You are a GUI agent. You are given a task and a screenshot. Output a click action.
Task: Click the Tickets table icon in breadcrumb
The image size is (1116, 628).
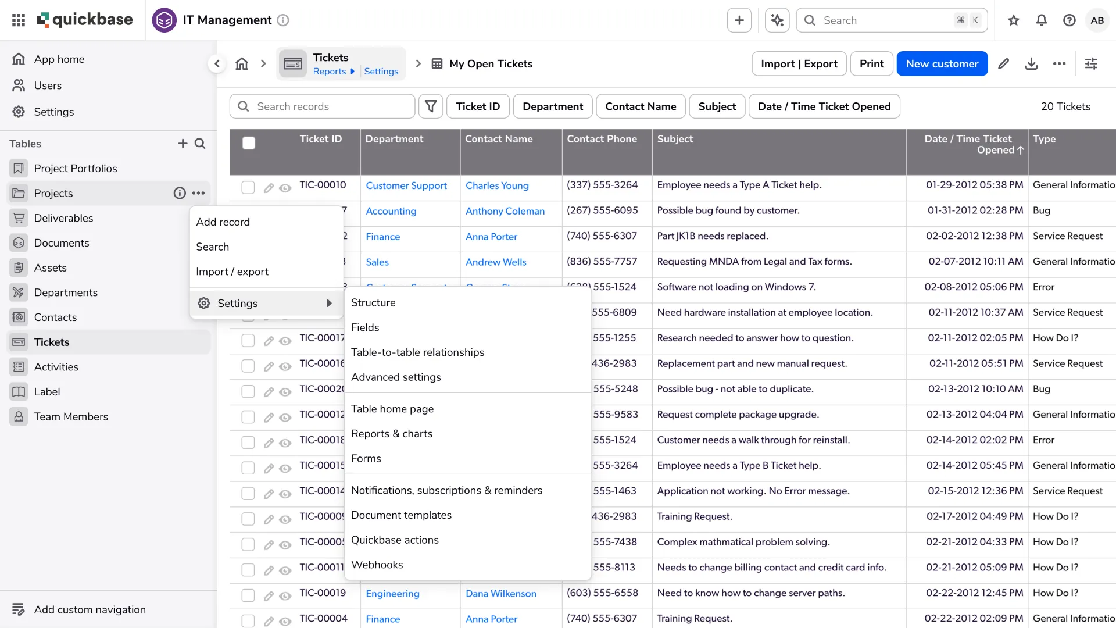(292, 64)
